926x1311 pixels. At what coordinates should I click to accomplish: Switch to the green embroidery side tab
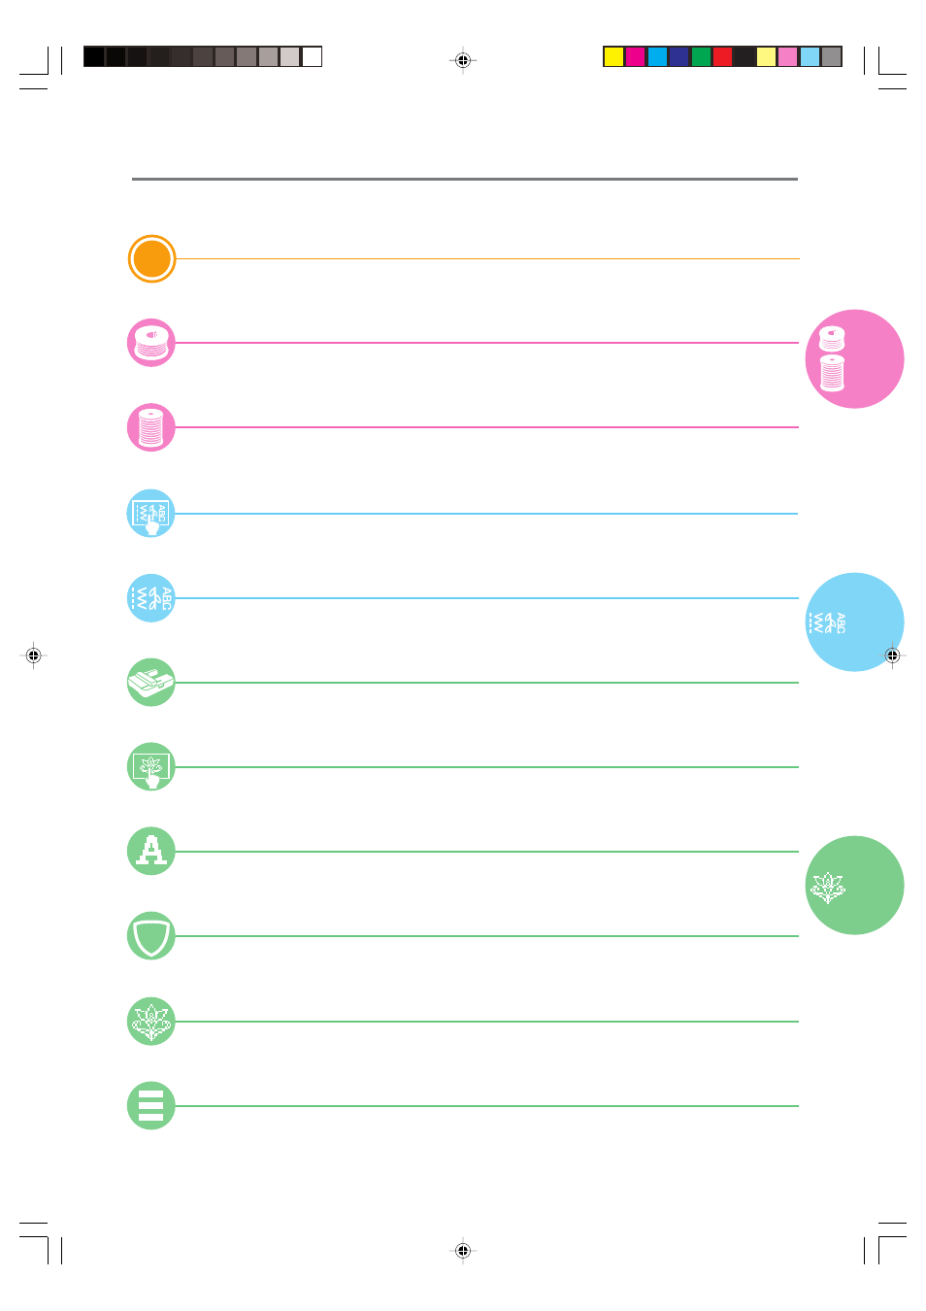click(x=854, y=886)
